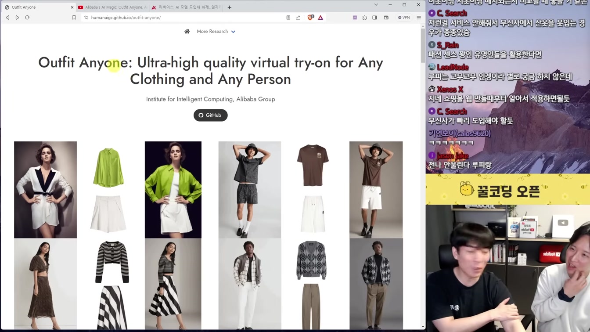
Task: Click chat username jason jake
Action: tap(453, 156)
